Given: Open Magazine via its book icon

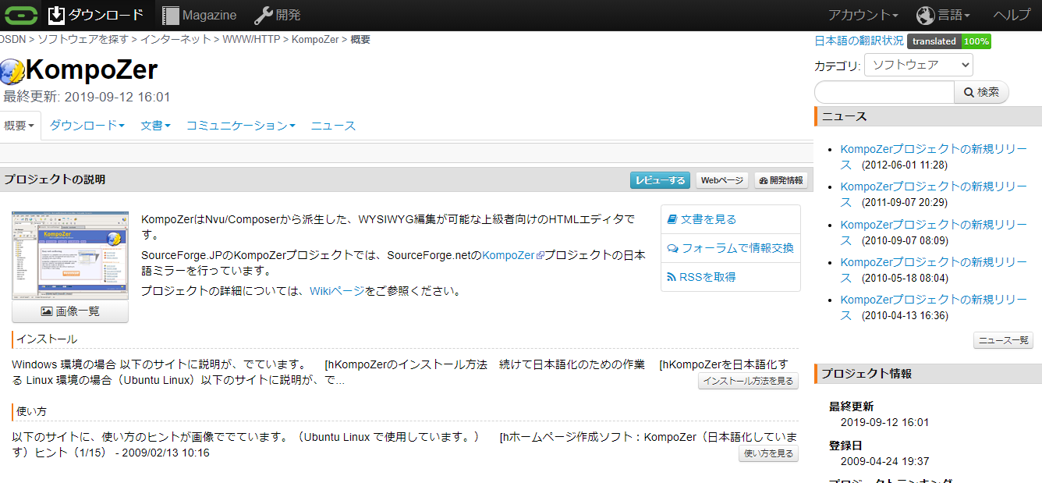Looking at the screenshot, I should pyautogui.click(x=170, y=15).
